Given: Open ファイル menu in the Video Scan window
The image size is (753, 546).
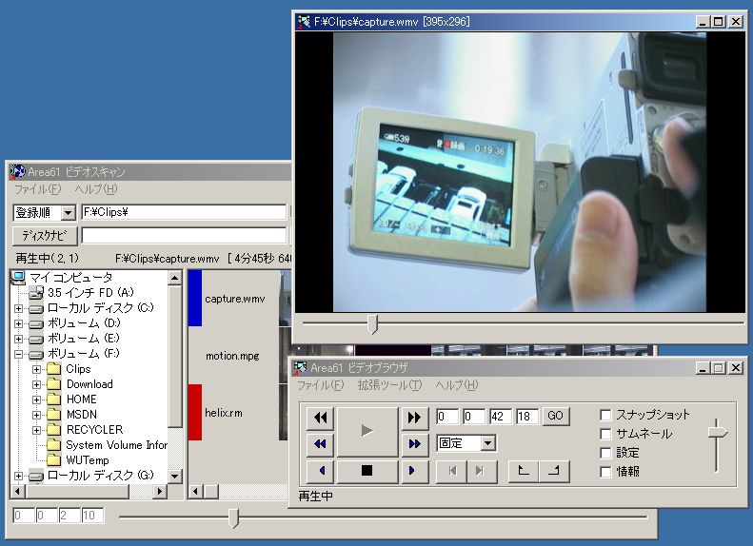Looking at the screenshot, I should tap(36, 189).
